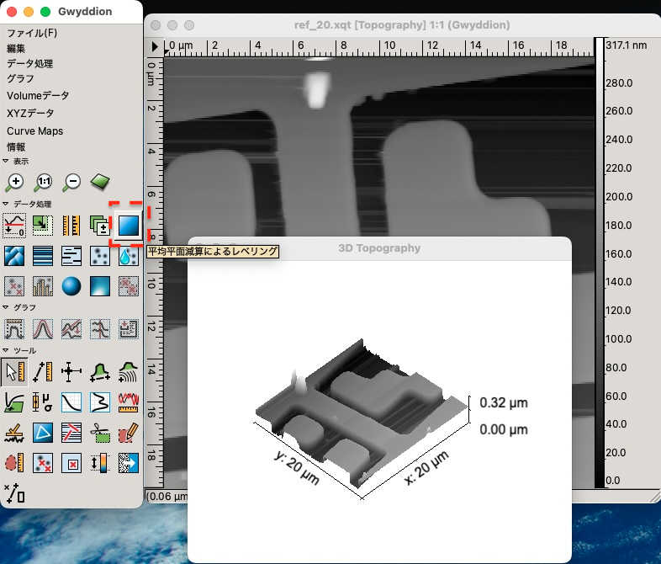Click the graph fit bell curve icon
Image resolution: width=661 pixels, height=564 pixels.
click(43, 329)
